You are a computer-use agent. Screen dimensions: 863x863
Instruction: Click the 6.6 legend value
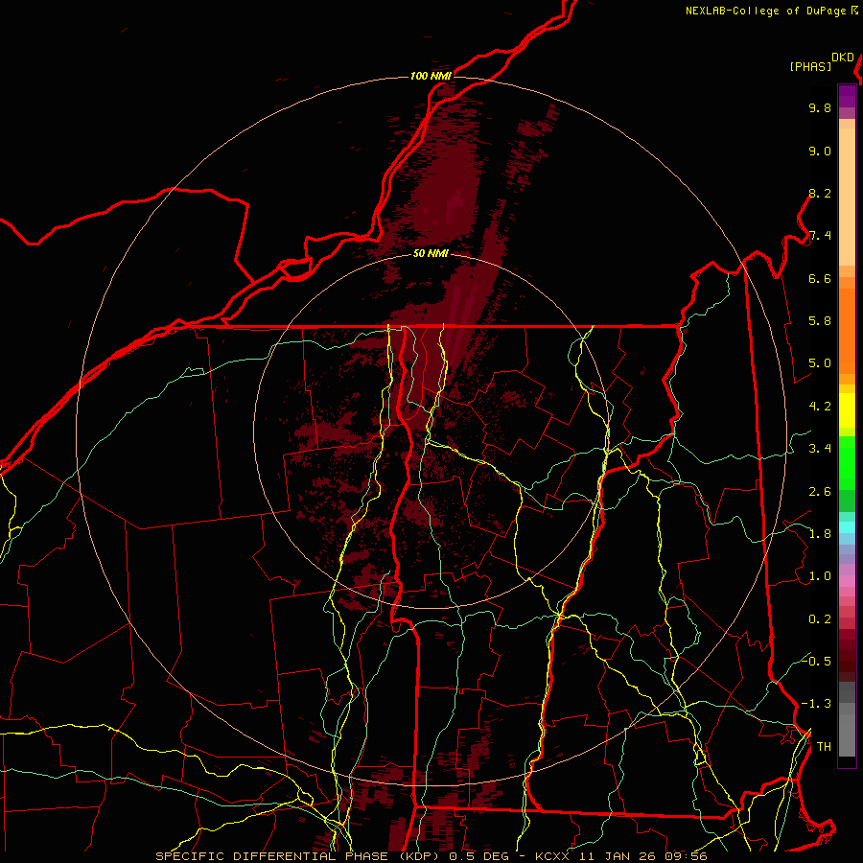click(x=820, y=278)
